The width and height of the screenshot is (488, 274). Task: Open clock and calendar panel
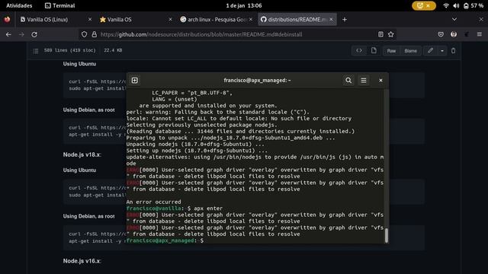[244, 5]
